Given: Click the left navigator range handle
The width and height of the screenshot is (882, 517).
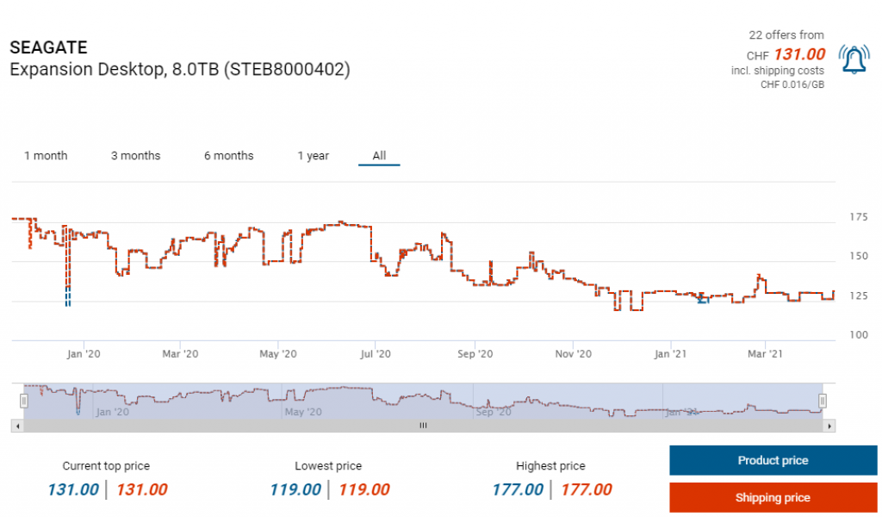Looking at the screenshot, I should point(24,401).
